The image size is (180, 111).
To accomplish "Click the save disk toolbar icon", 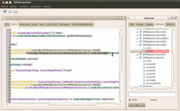I will point(16,12).
